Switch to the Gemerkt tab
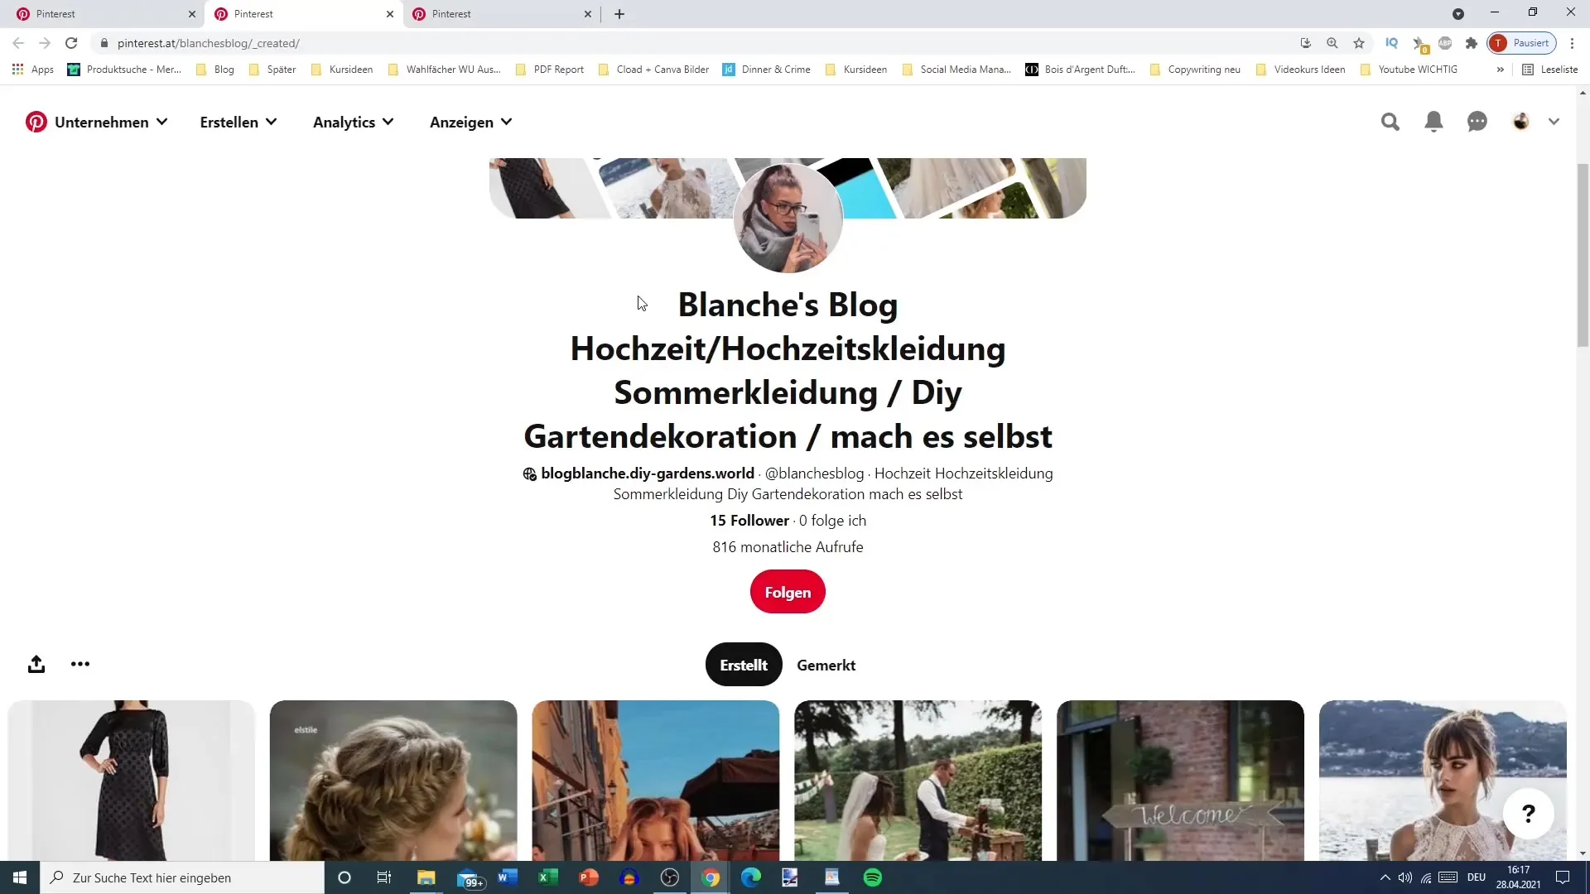The image size is (1590, 894). 826,665
